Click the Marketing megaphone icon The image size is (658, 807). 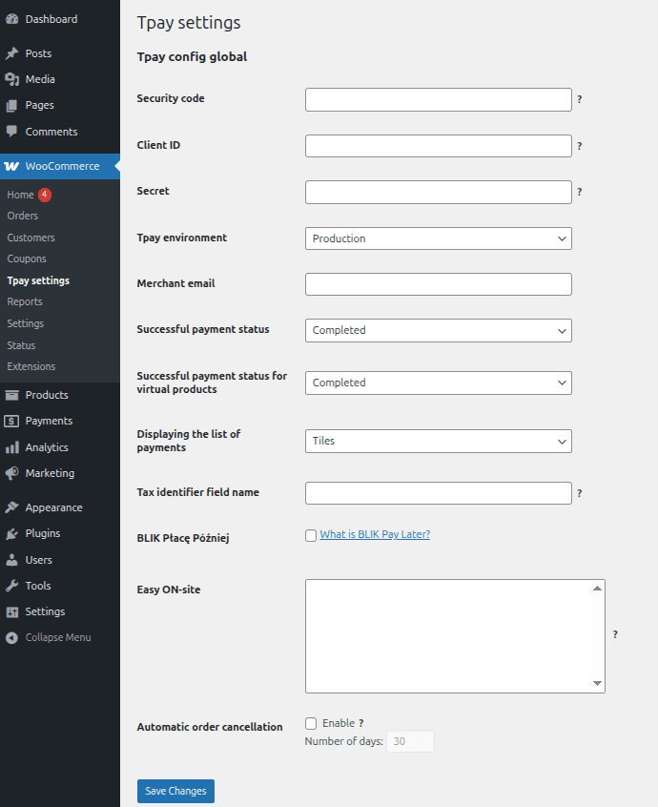click(x=12, y=473)
